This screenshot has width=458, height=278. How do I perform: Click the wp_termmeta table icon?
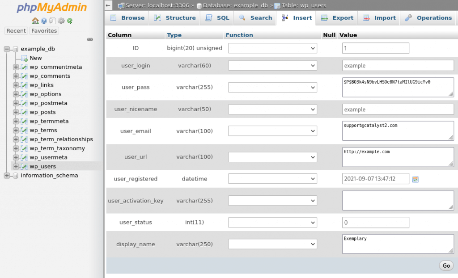[24, 122]
